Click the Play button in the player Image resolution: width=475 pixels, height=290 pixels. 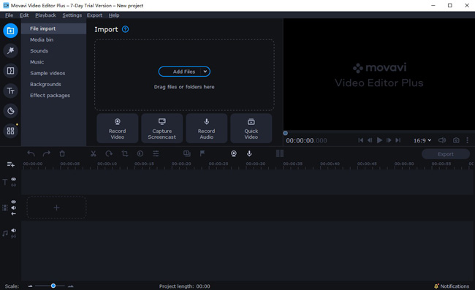(x=379, y=140)
